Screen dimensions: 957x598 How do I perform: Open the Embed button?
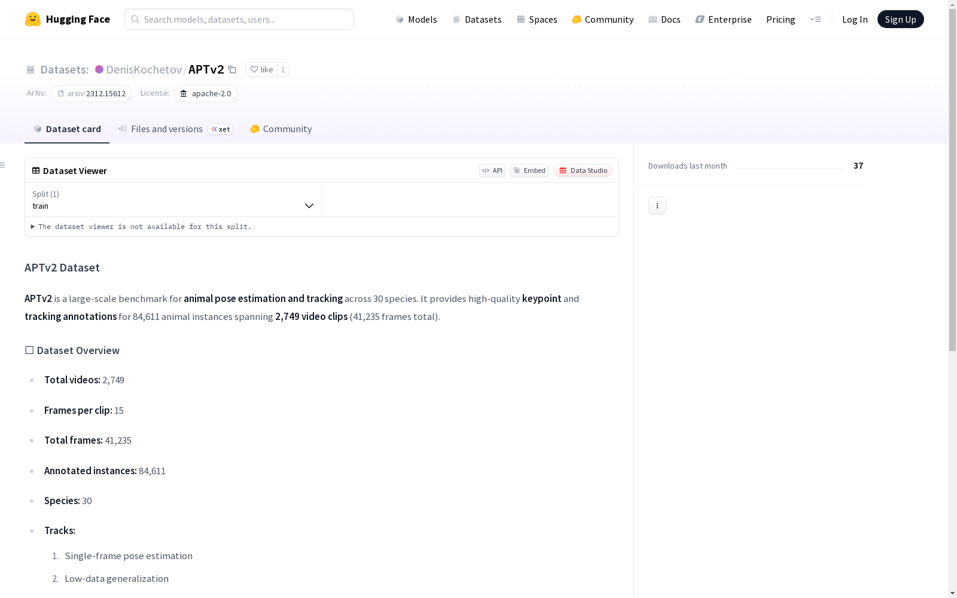coord(529,170)
